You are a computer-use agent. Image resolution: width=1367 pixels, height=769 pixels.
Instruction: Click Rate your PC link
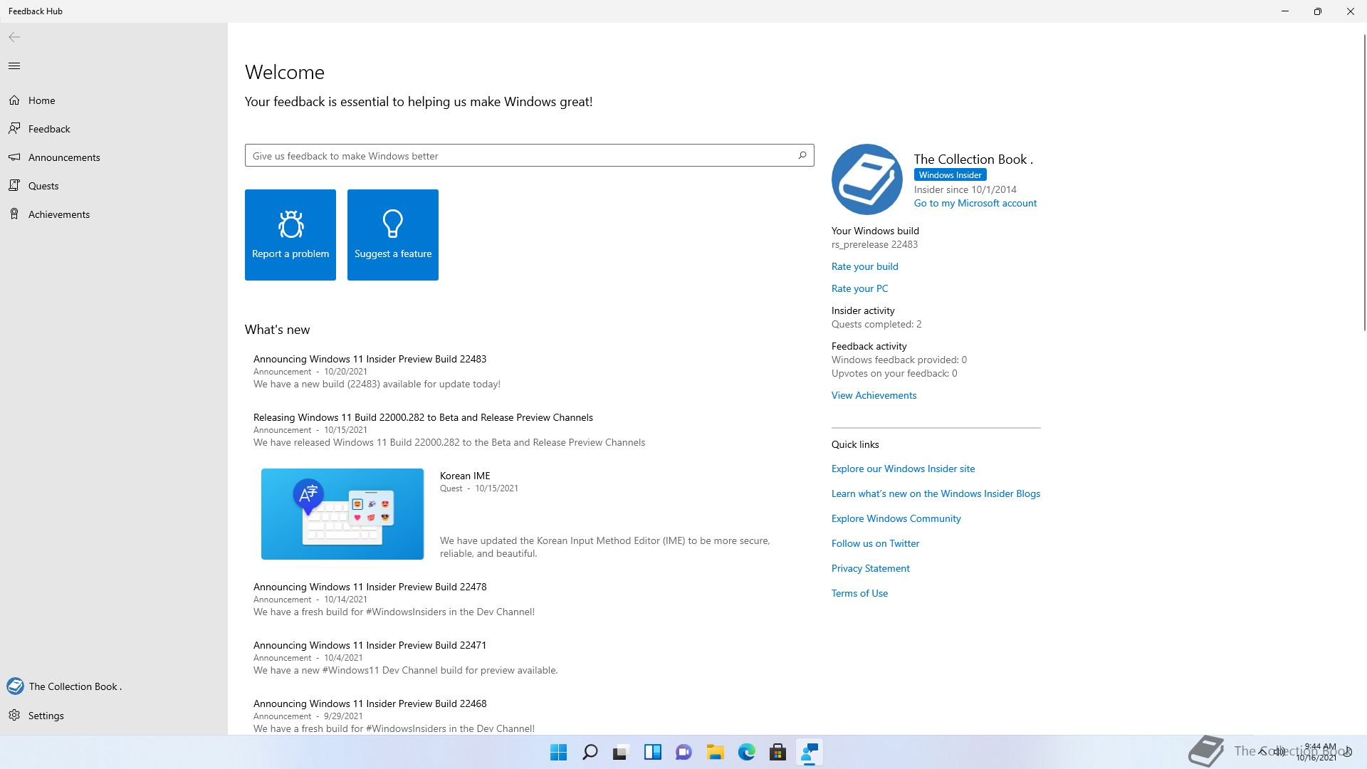859,288
